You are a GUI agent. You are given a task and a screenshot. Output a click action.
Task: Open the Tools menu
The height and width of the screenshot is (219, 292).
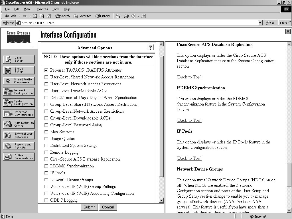pyautogui.click(x=56, y=9)
